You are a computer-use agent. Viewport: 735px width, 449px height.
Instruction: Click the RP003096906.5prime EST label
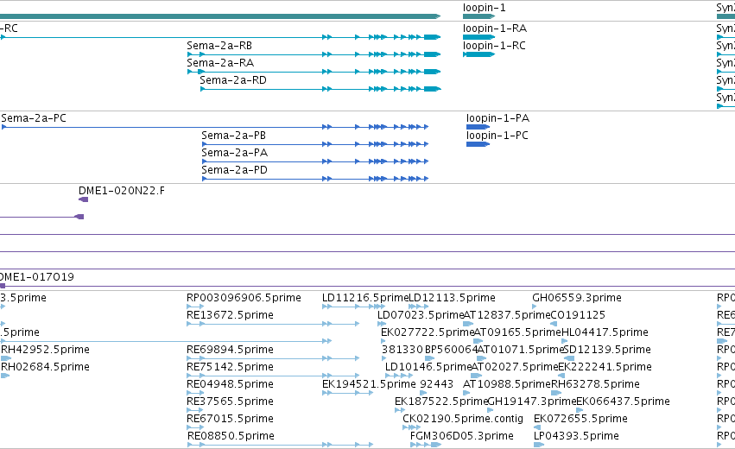(x=244, y=298)
